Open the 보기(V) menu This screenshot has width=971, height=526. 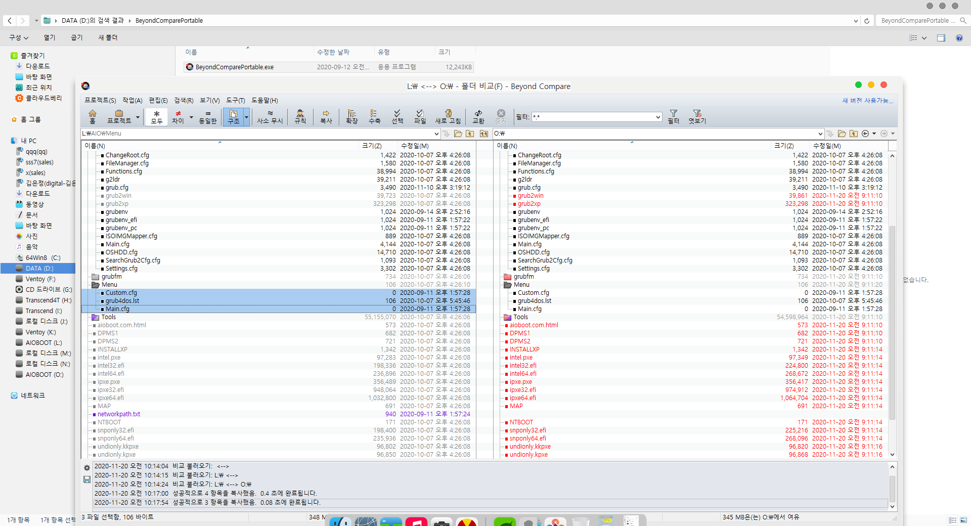coord(210,101)
